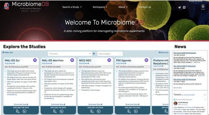Switch to Grid view

(164, 53)
